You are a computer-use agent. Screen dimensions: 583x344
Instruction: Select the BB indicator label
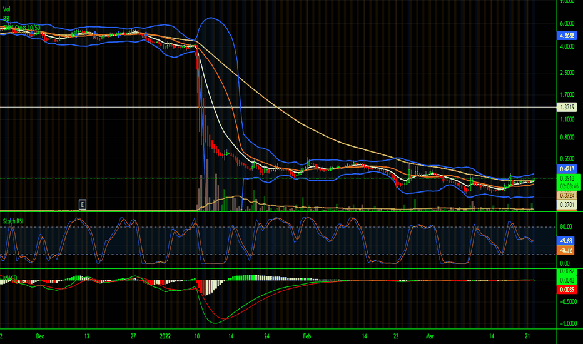pyautogui.click(x=6, y=18)
